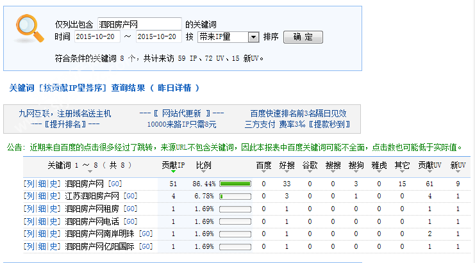
Task: Click the sort arrow under 好搜 column
Action: click(287, 171)
